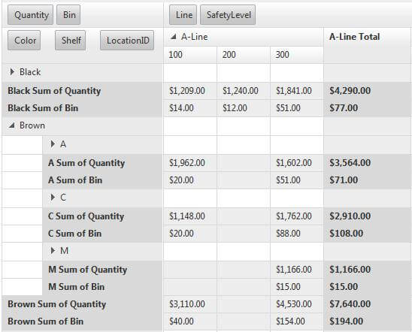Click the Line column field button
Screen dimensions: 412x332
click(183, 15)
